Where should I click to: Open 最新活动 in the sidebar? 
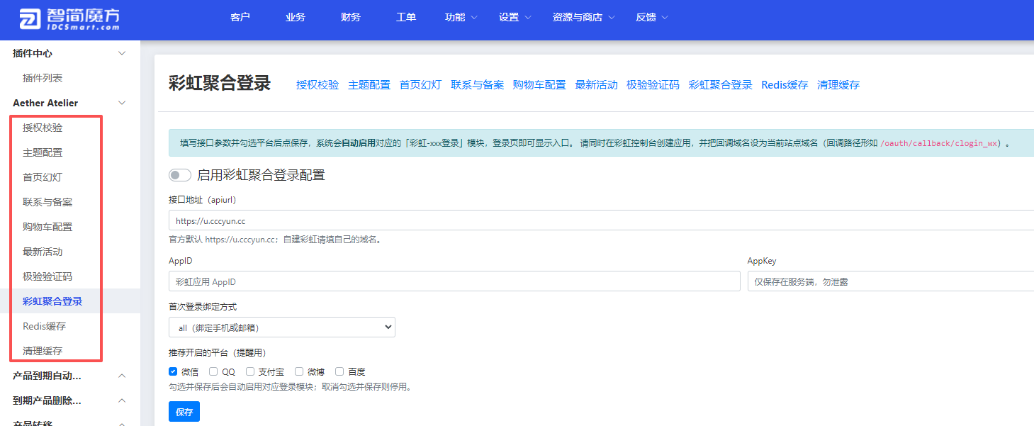click(x=43, y=252)
